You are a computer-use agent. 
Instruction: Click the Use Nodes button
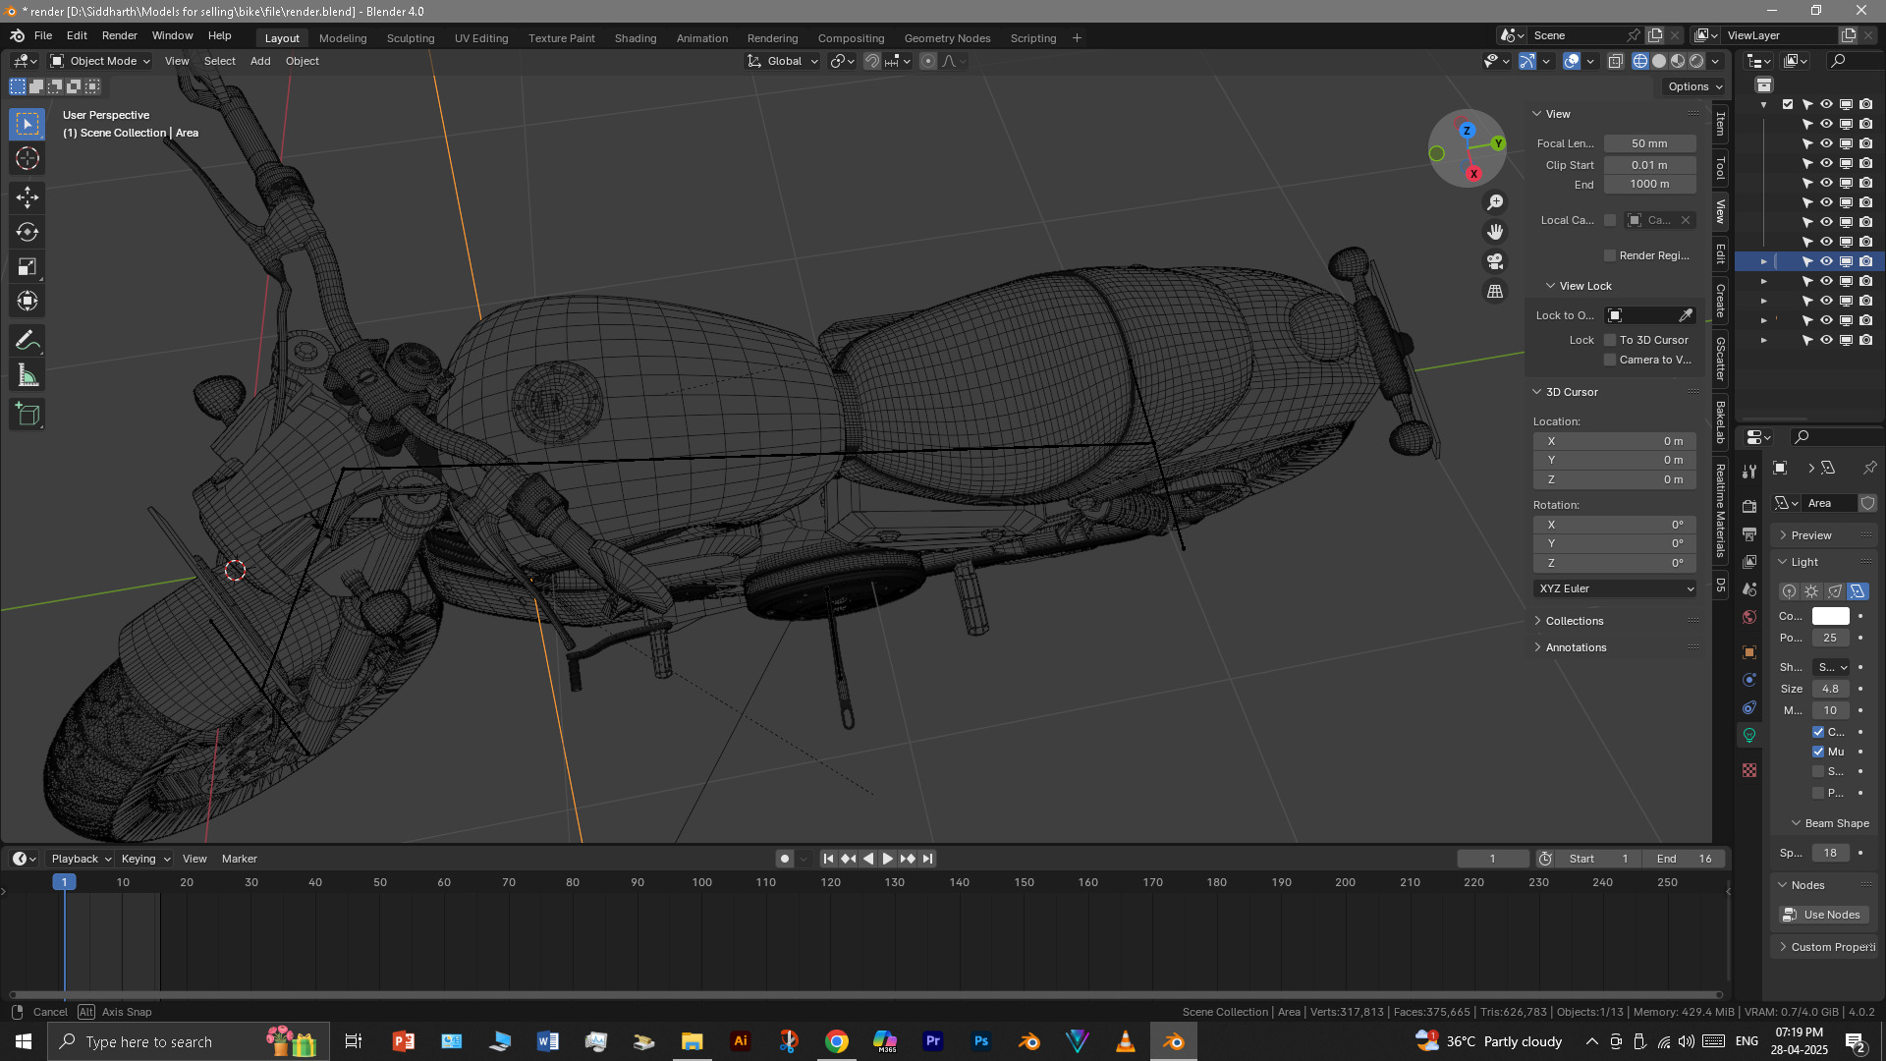[1824, 915]
